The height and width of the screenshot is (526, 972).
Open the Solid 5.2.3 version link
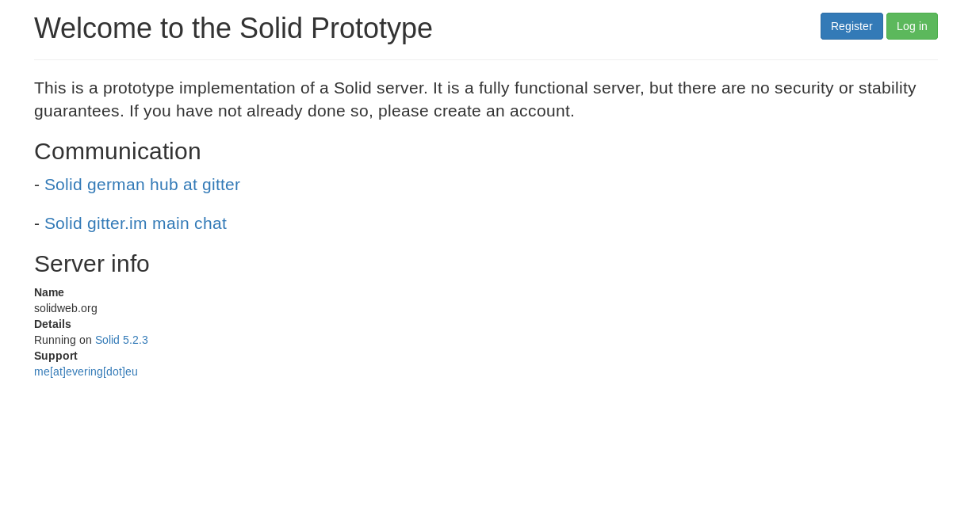[121, 340]
